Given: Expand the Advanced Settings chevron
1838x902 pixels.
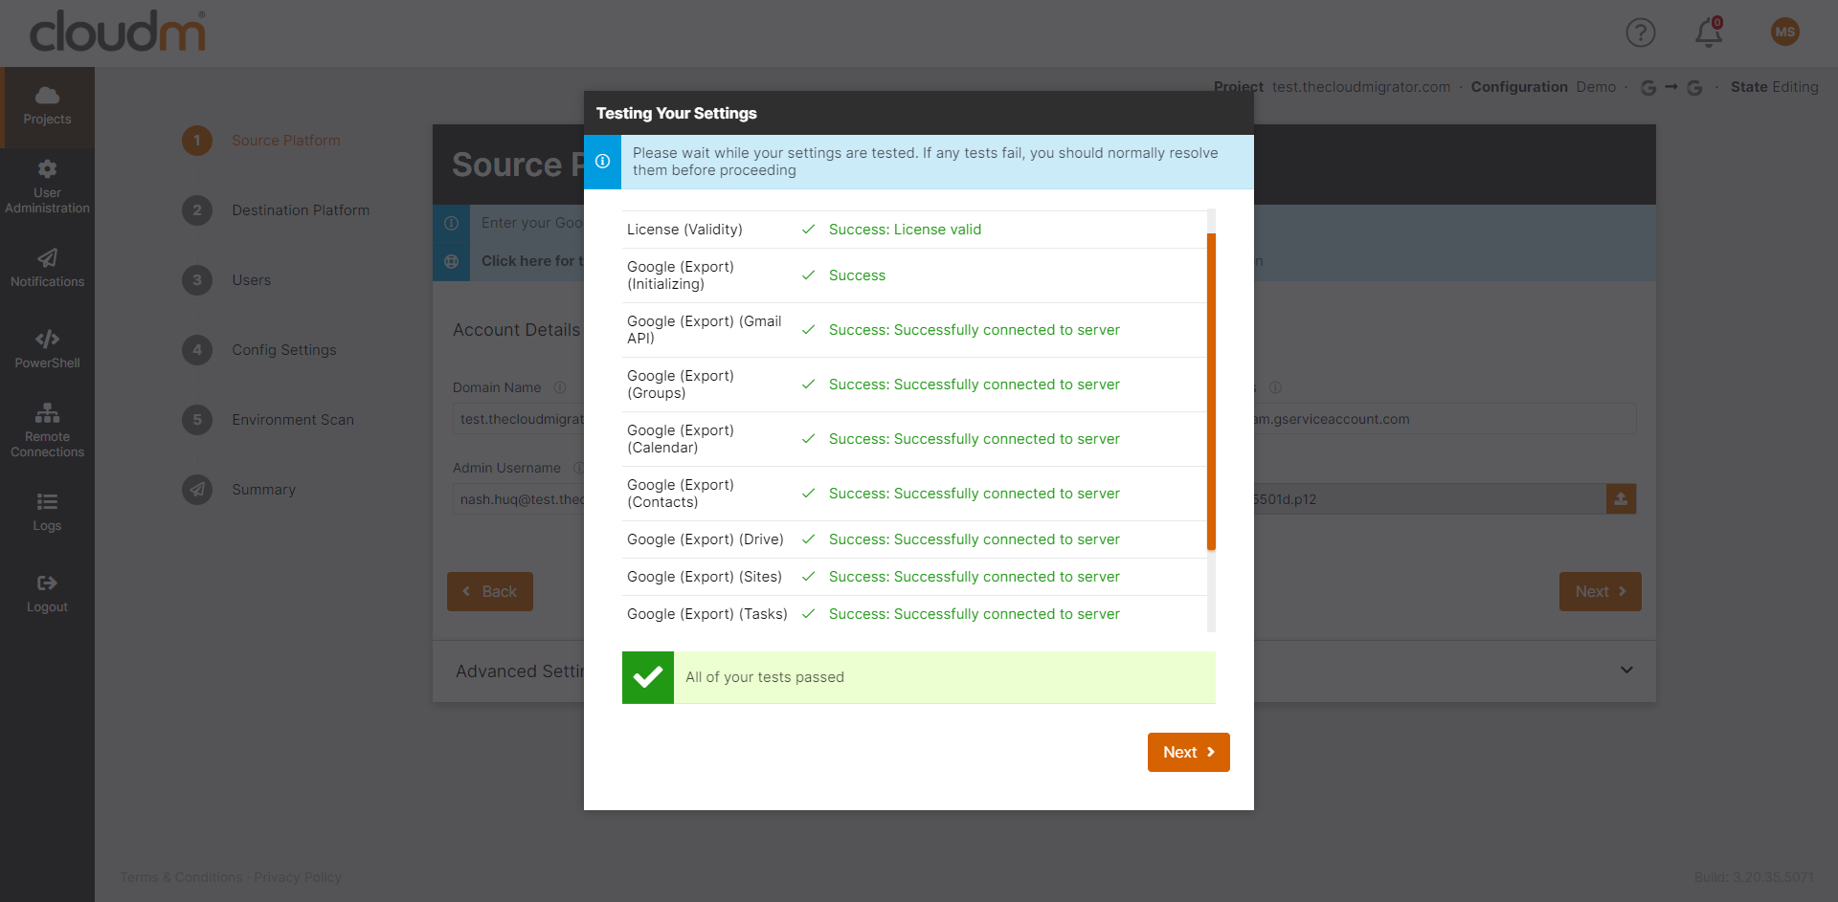Looking at the screenshot, I should (1626, 671).
